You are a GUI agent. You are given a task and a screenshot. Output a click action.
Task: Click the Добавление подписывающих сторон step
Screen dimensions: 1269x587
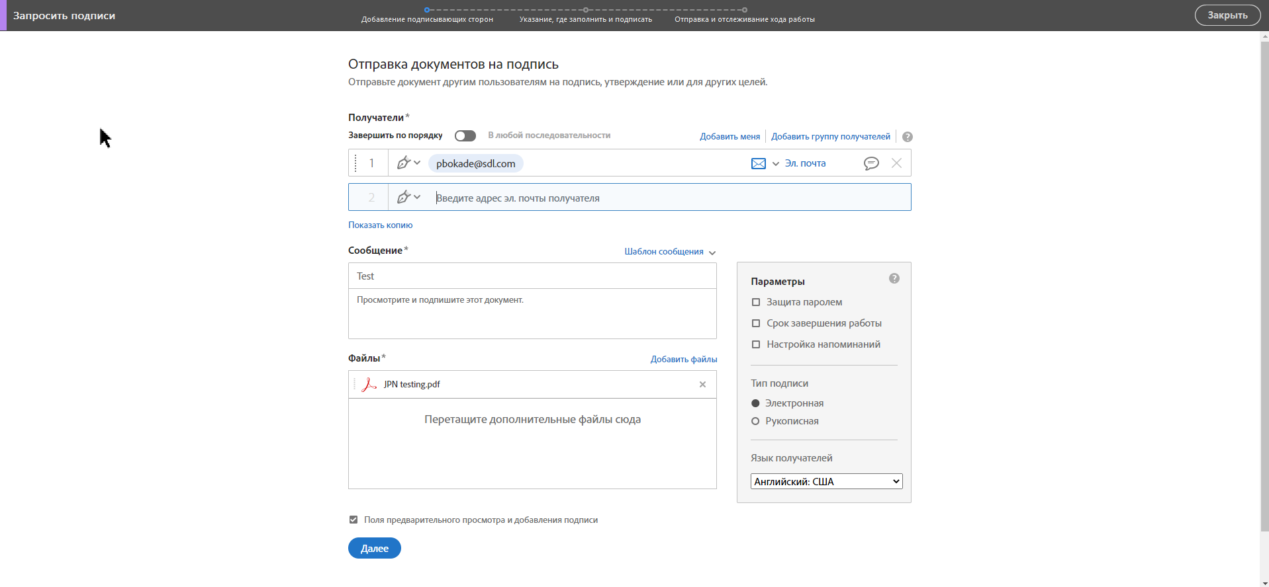coord(427,19)
